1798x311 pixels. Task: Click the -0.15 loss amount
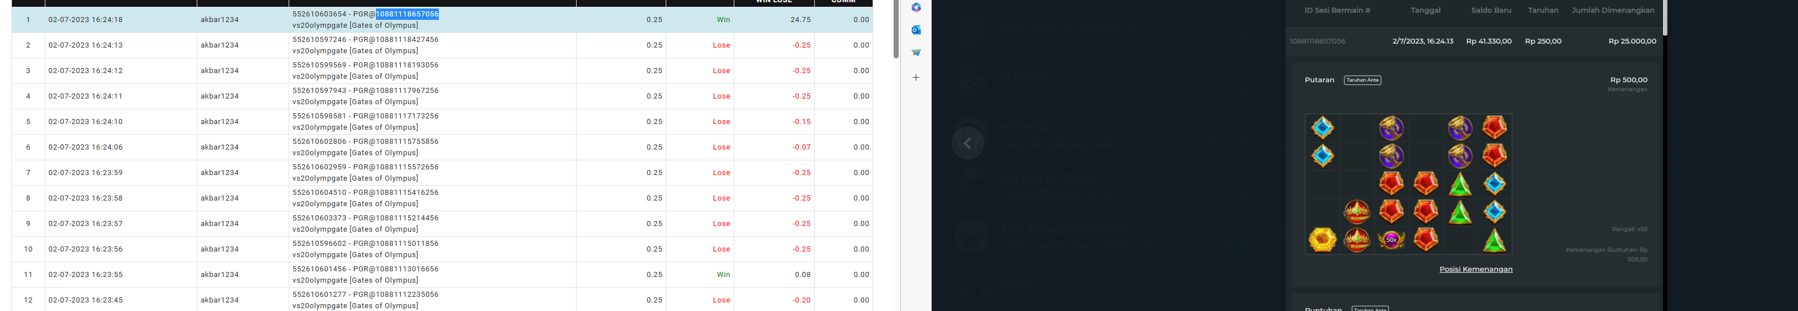(801, 121)
